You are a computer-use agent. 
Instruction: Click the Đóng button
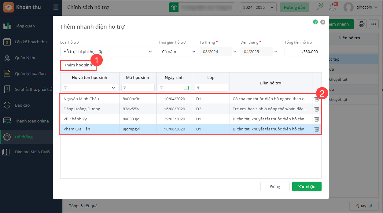(x=275, y=186)
